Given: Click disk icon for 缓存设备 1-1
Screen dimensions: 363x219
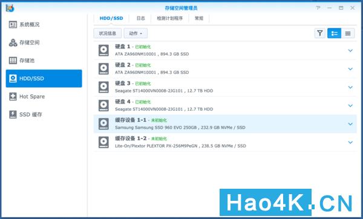Looking at the screenshot, I should pos(103,124).
